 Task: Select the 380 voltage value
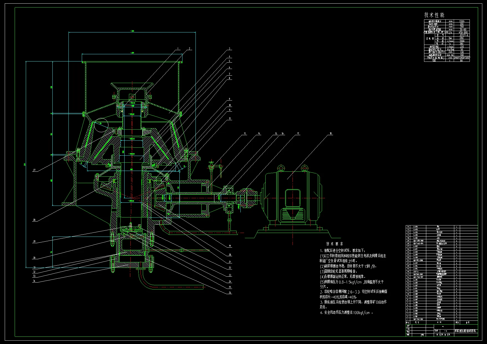(x=461, y=43)
